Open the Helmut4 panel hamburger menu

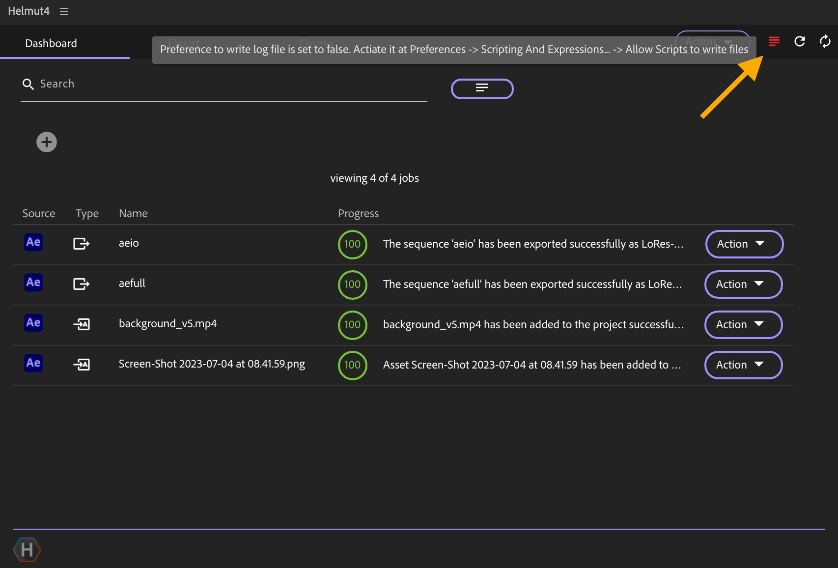point(64,11)
